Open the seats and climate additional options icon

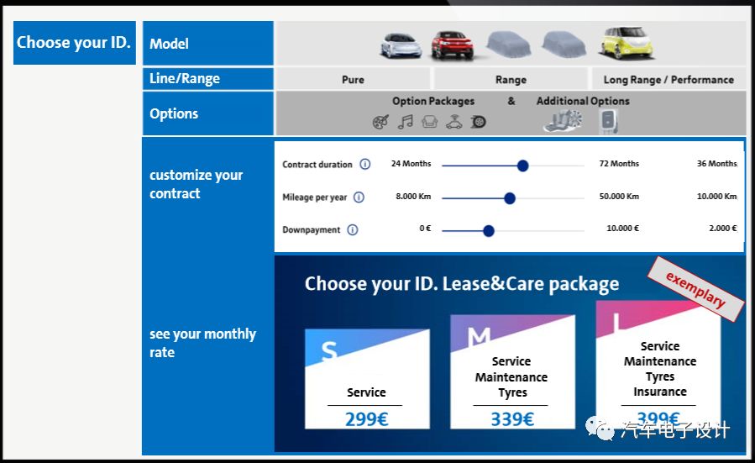(564, 121)
